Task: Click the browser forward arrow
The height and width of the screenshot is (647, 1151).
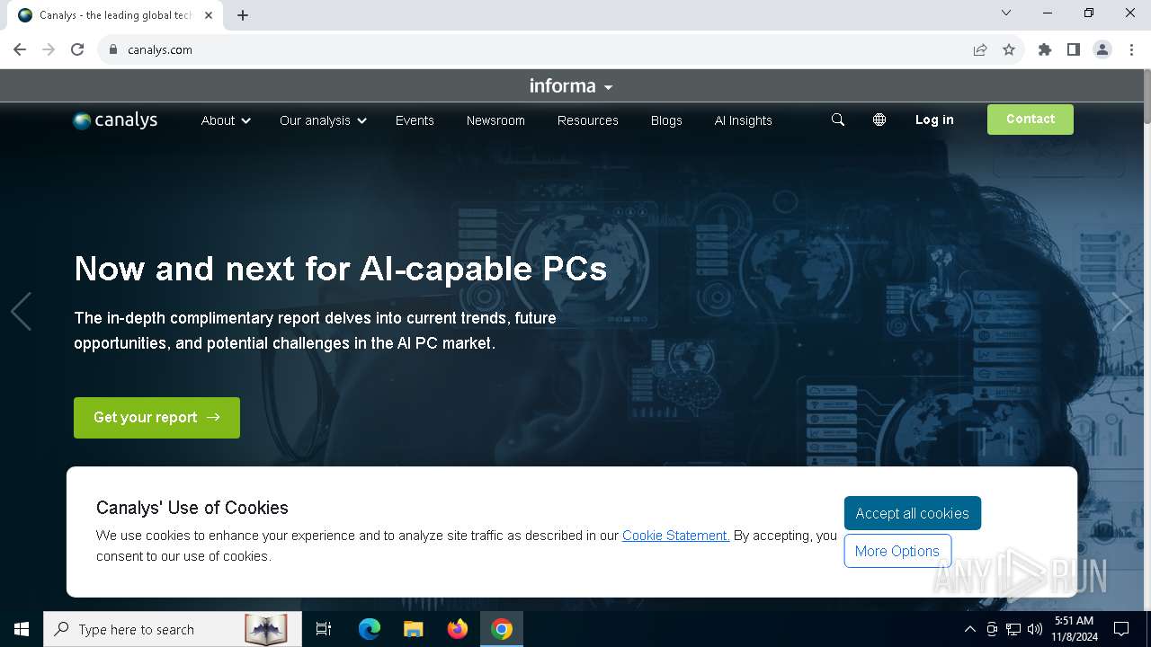Action: (49, 49)
